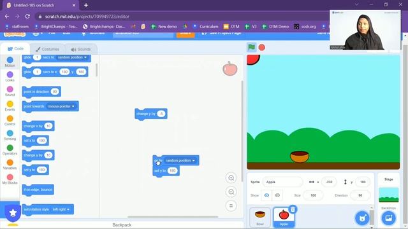
Task: Hide the sprite using the crossed eye icon
Action: point(277,195)
